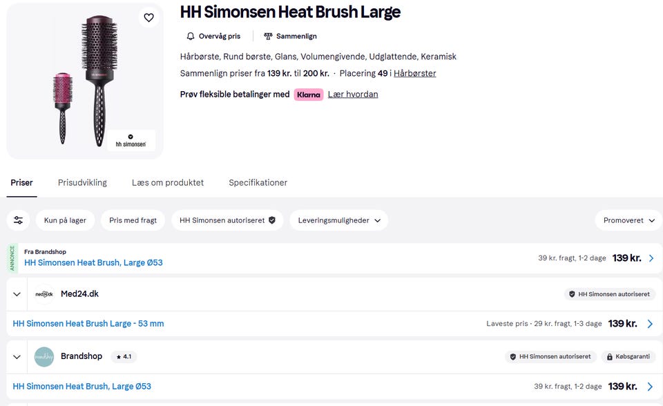Viewport: 663px width, 406px height.
Task: Open the Specifikationer tab
Action: coord(258,183)
